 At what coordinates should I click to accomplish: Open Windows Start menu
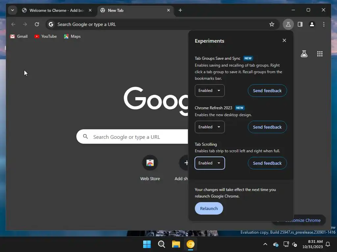pyautogui.click(x=147, y=244)
